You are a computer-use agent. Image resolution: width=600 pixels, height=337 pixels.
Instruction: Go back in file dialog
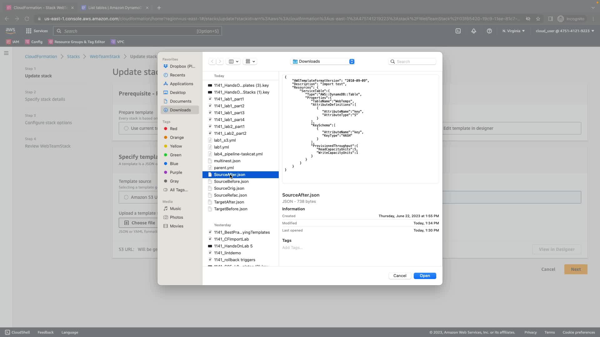[212, 61]
